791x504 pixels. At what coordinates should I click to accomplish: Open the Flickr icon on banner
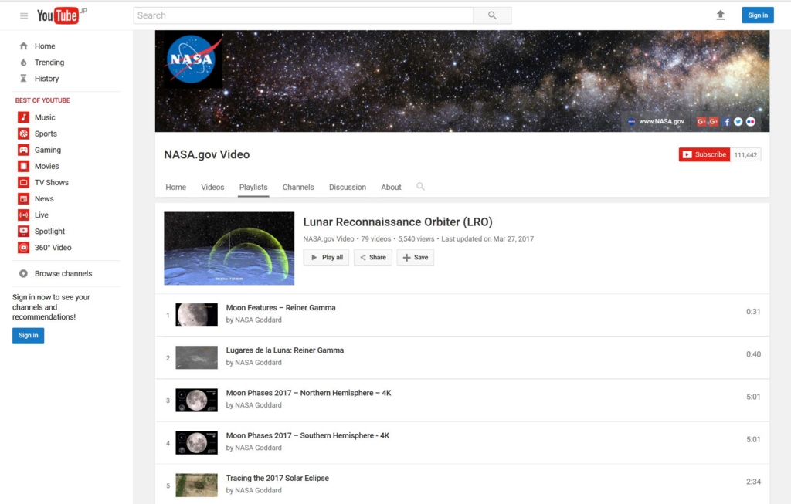pyautogui.click(x=751, y=121)
